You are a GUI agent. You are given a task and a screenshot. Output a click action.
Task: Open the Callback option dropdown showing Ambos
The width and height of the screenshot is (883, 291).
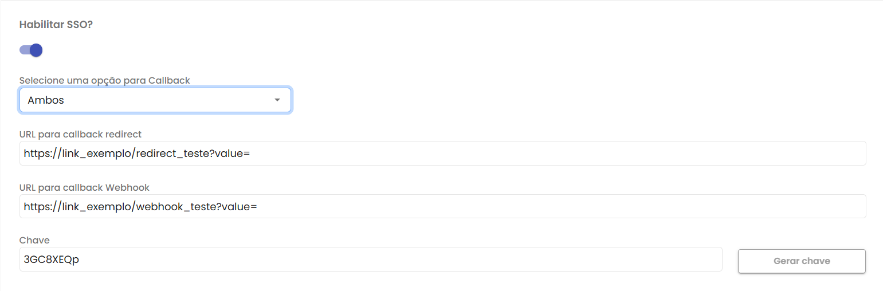pyautogui.click(x=155, y=100)
